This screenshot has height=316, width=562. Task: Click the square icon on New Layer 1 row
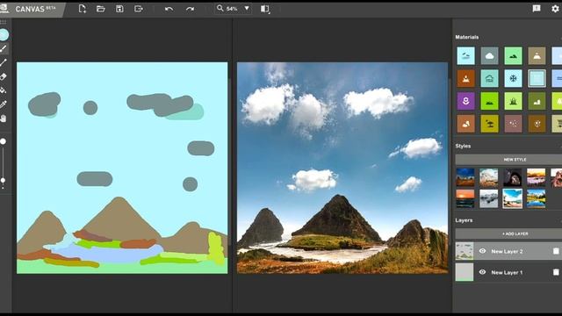click(556, 272)
